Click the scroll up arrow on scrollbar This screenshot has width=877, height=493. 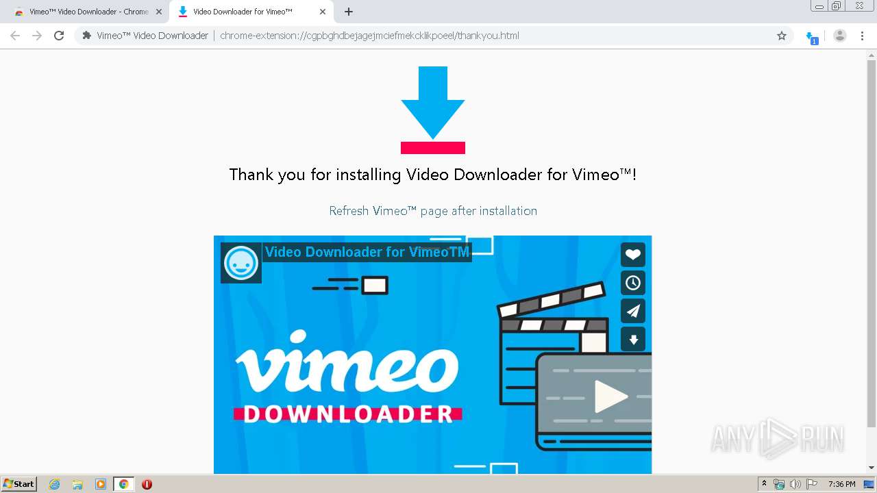[872, 55]
